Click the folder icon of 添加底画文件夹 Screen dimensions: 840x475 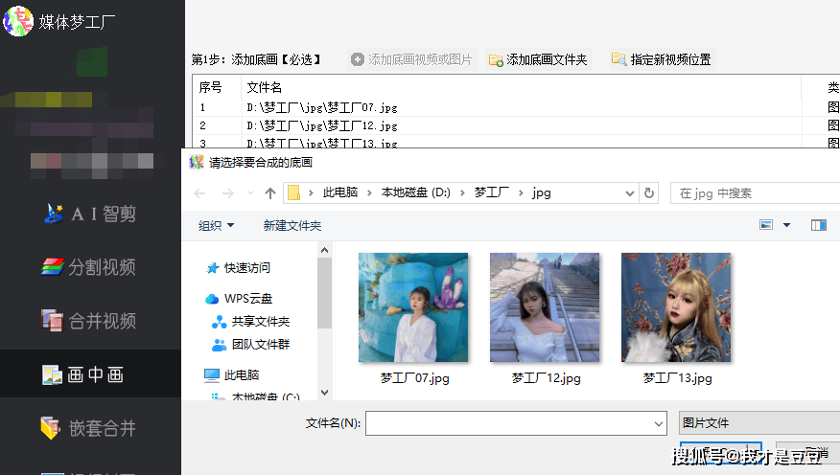point(496,60)
